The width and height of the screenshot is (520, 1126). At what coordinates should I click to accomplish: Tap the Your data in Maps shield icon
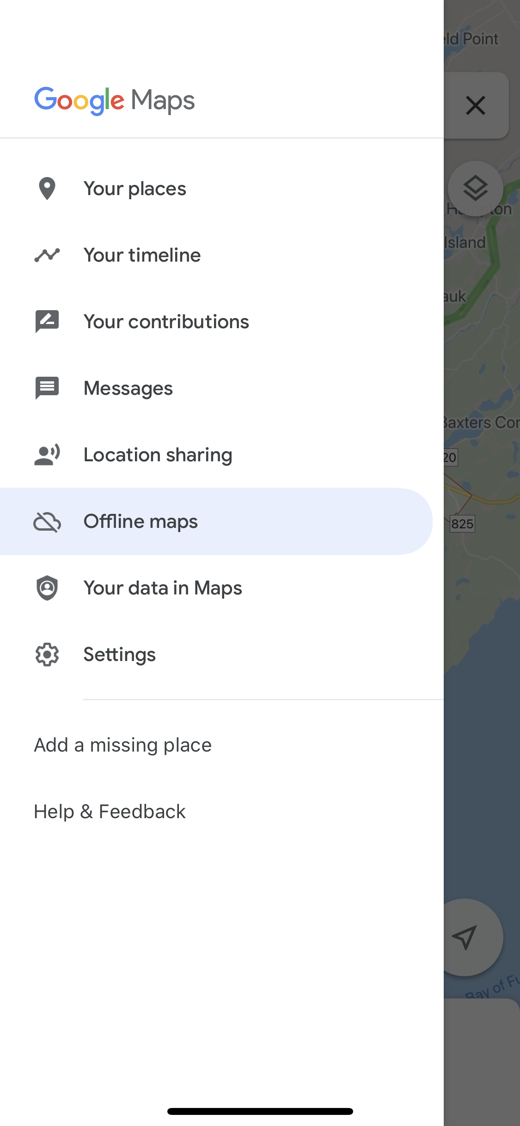click(47, 587)
